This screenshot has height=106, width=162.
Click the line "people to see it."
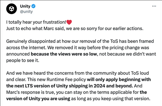(x=23, y=60)
